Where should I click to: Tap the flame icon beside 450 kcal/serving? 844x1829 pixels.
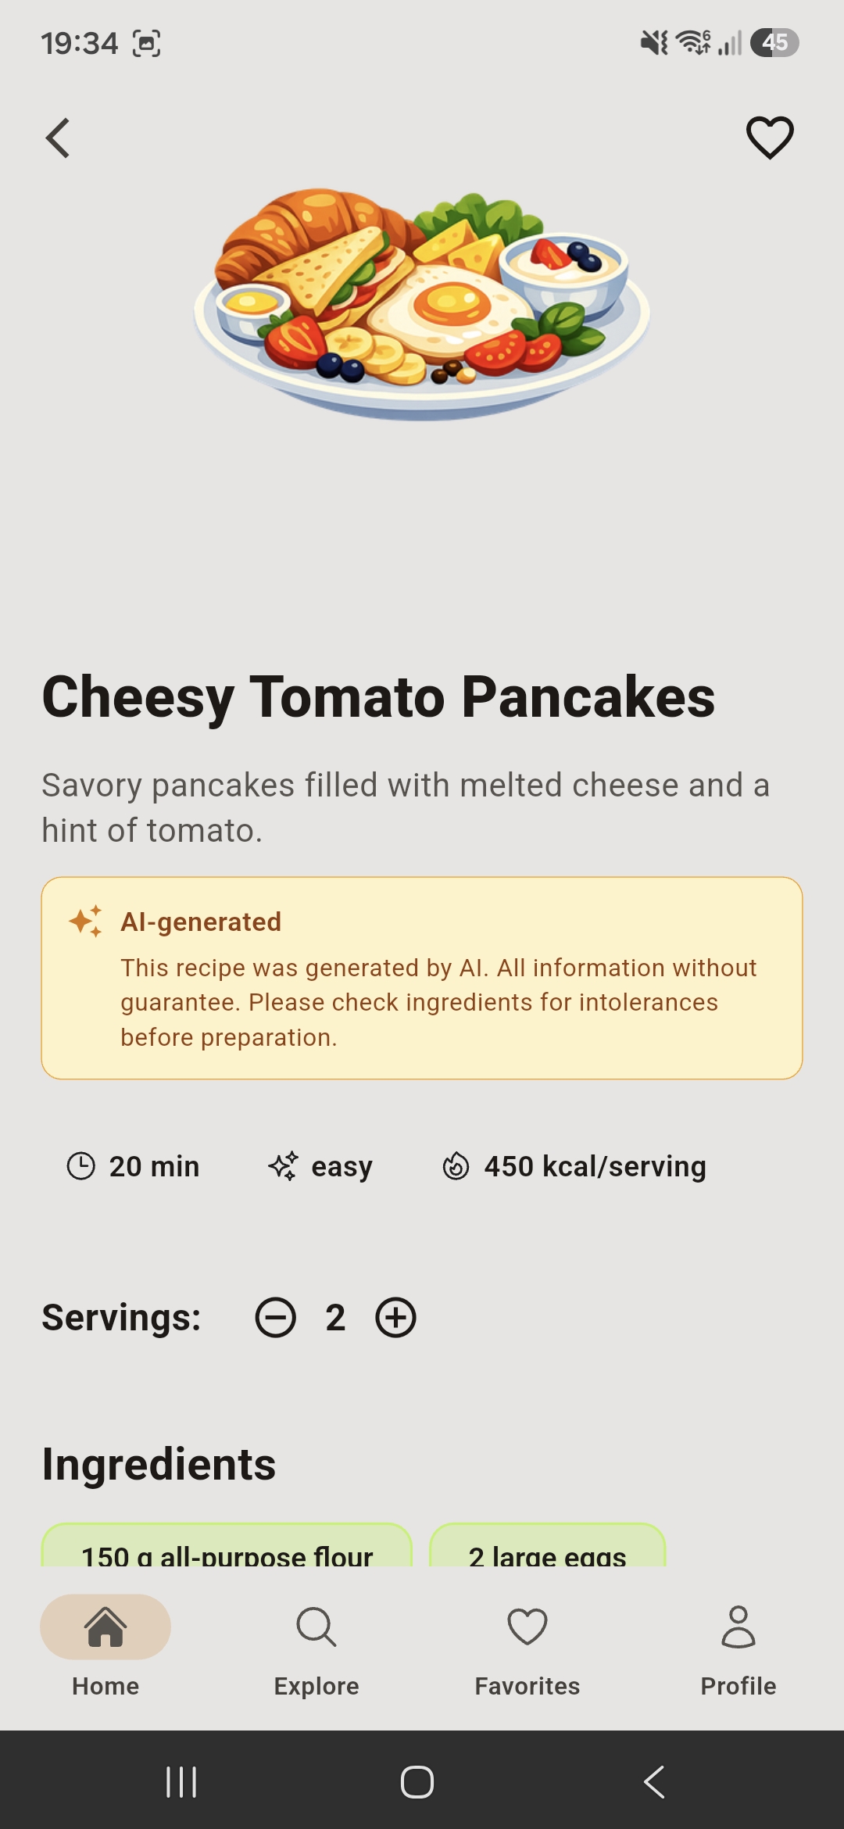coord(456,1166)
